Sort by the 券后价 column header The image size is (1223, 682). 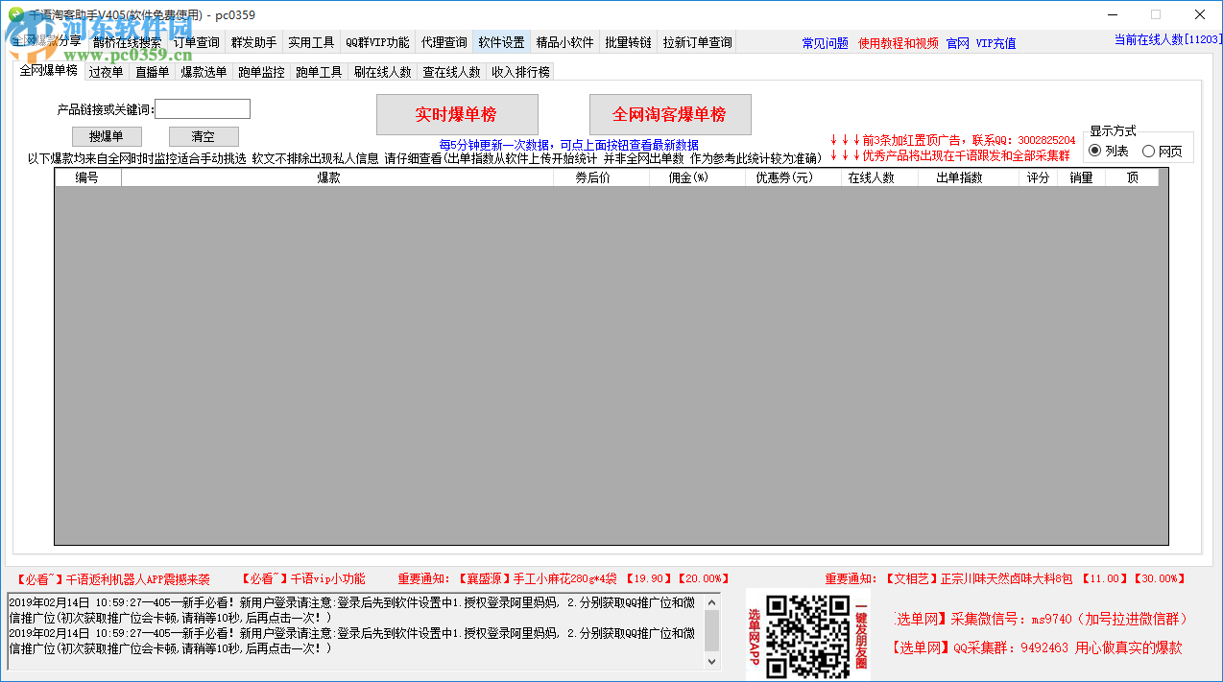pos(601,177)
